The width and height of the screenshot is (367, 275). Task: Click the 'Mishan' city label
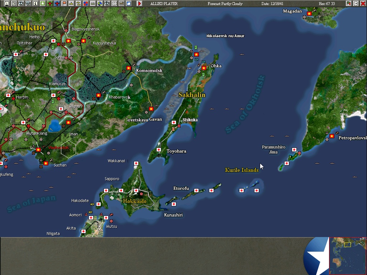tap(75, 106)
